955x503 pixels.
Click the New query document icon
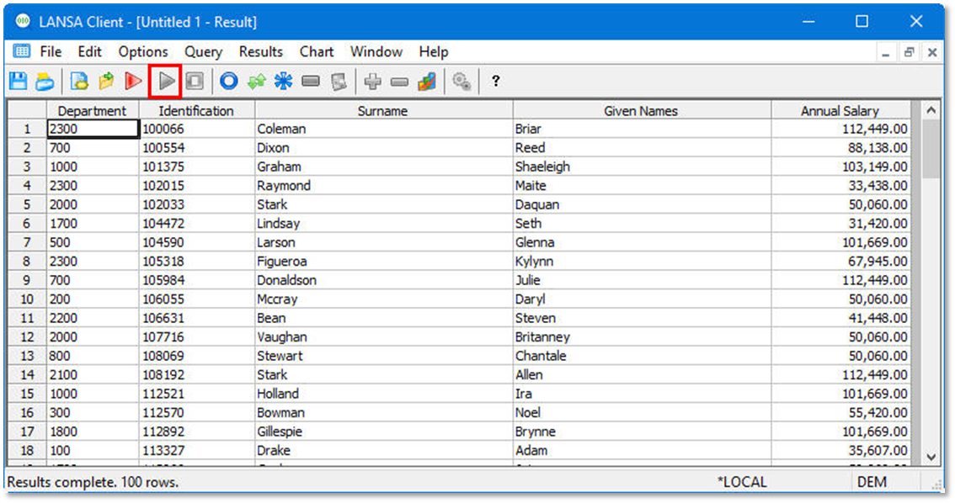(x=79, y=81)
